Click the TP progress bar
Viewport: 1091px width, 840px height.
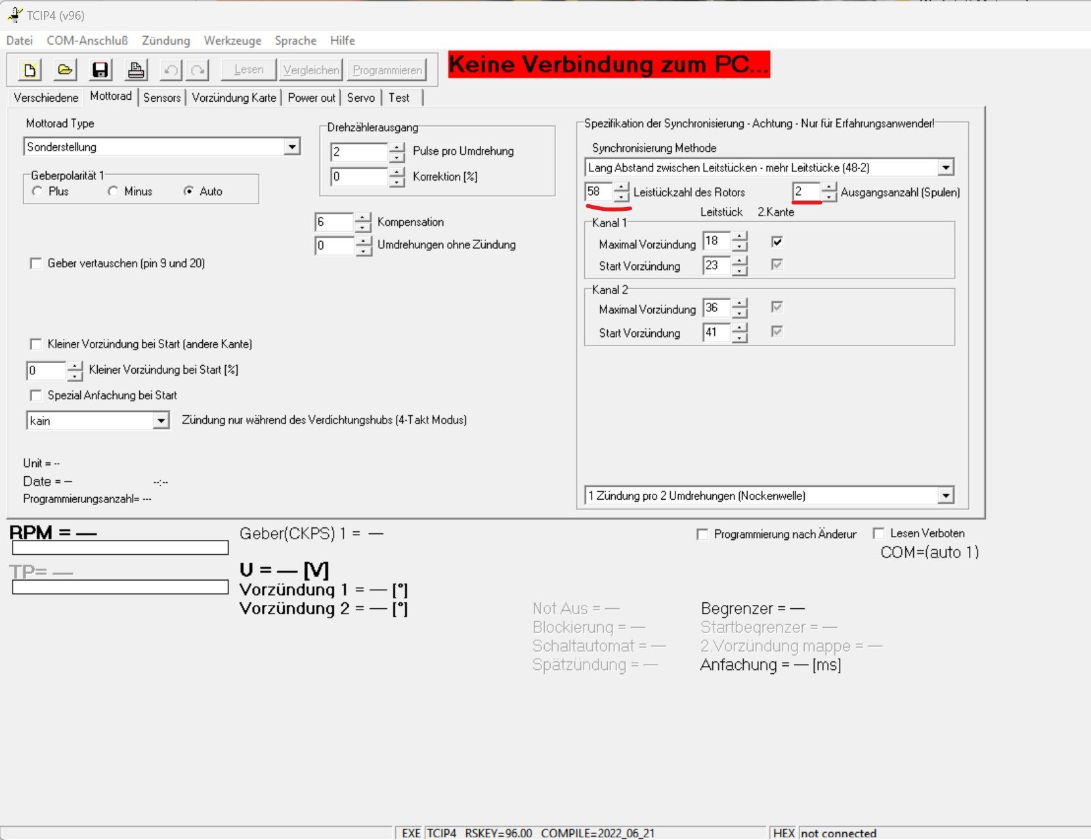pyautogui.click(x=120, y=587)
